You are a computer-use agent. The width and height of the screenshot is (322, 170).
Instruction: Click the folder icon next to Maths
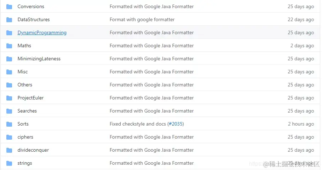point(9,46)
